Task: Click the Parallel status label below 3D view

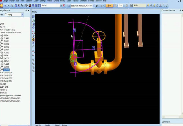Action: click(47, 125)
